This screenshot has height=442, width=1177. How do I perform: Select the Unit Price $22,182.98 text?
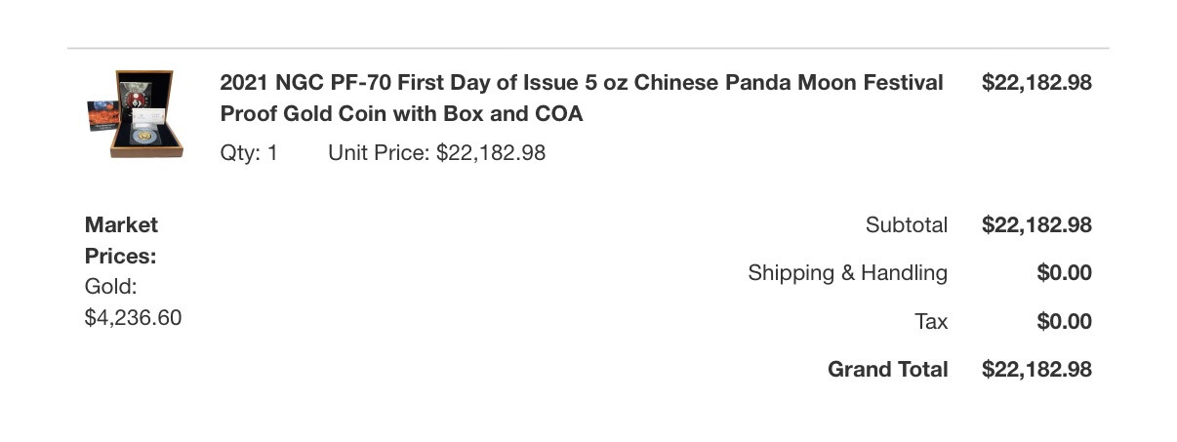click(x=436, y=153)
